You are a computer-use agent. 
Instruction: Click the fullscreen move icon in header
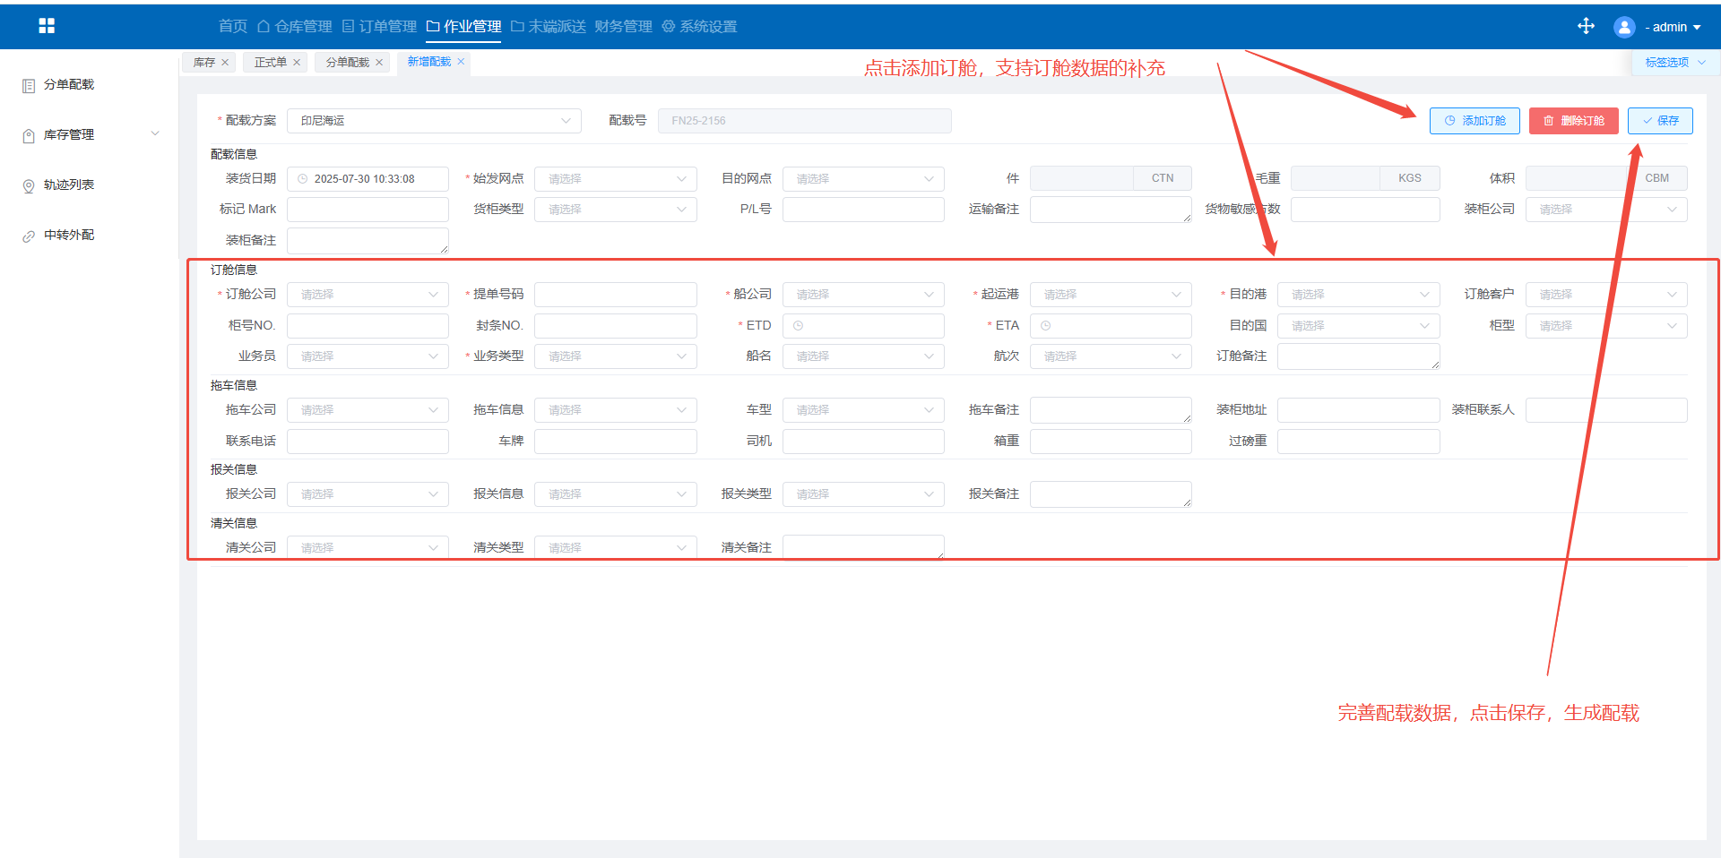coord(1586,26)
